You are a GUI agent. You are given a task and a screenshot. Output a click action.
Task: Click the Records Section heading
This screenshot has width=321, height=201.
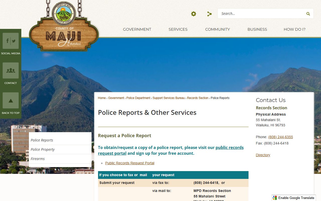pyautogui.click(x=271, y=108)
